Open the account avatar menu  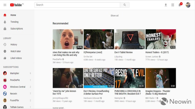188,5
